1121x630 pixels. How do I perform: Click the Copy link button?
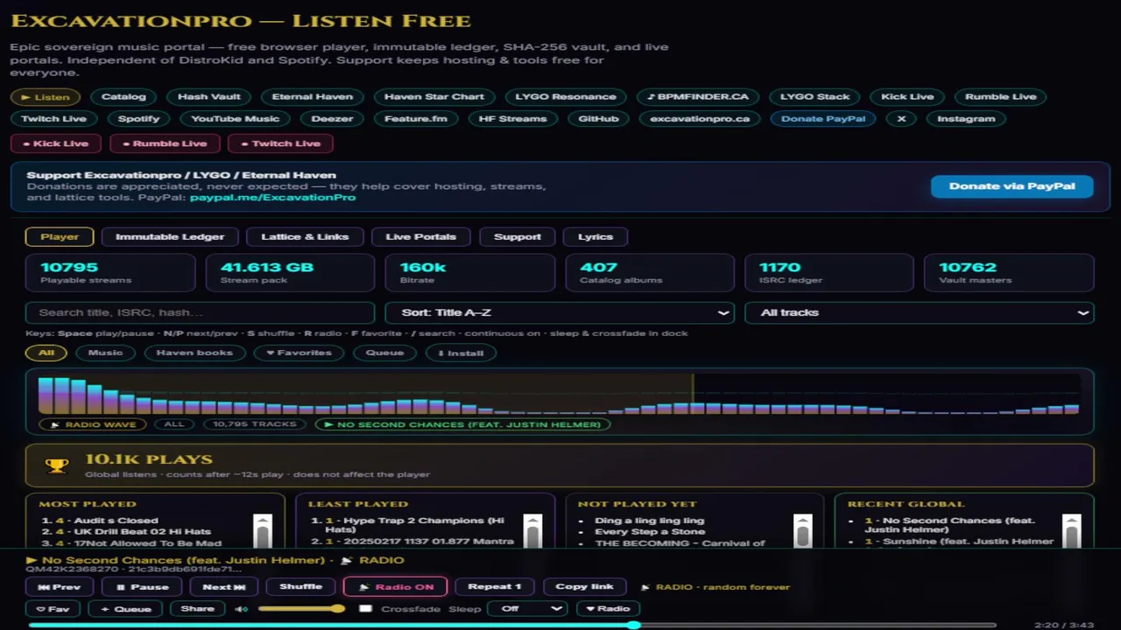(584, 587)
